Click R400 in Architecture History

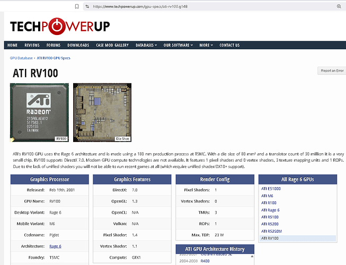(205, 261)
